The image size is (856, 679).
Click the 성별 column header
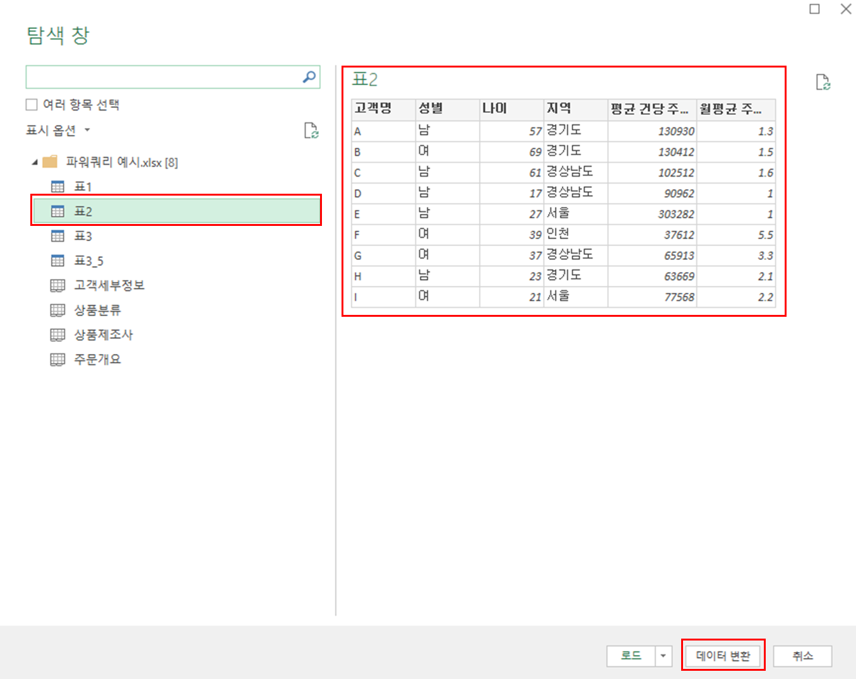click(448, 109)
